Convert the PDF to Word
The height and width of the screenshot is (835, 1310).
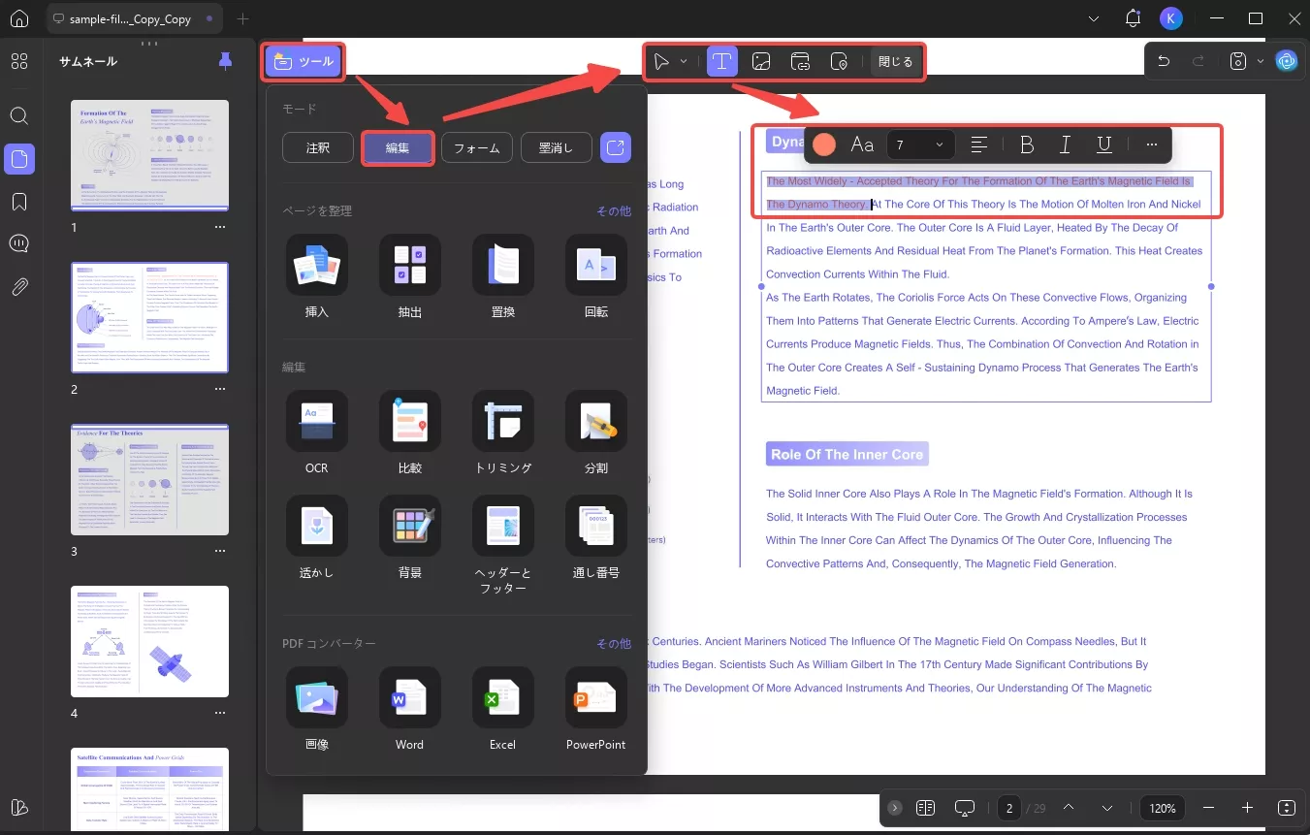409,710
